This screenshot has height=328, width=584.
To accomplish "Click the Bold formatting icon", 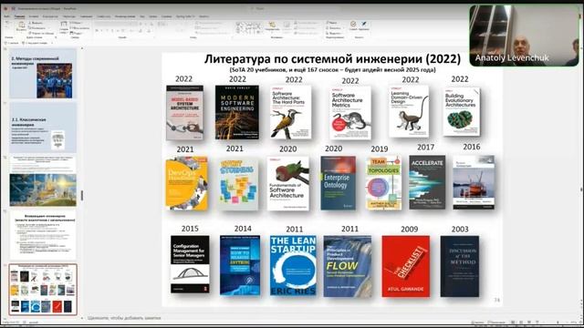I will pyautogui.click(x=97, y=30).
